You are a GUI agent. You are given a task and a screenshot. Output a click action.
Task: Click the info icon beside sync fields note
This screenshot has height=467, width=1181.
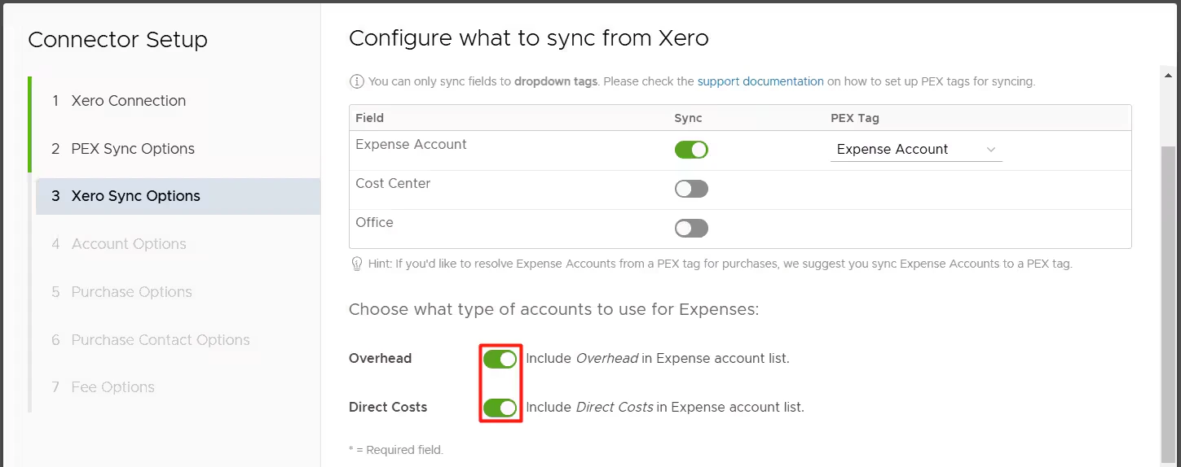coord(356,81)
